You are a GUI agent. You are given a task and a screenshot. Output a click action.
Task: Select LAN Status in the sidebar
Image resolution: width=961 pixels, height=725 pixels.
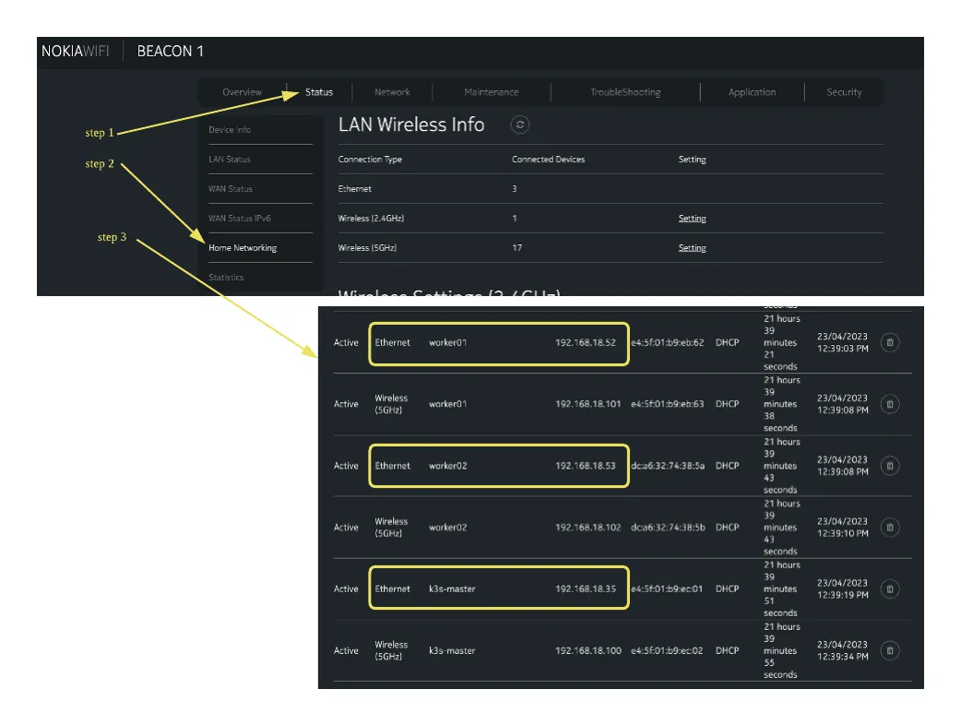click(x=230, y=160)
